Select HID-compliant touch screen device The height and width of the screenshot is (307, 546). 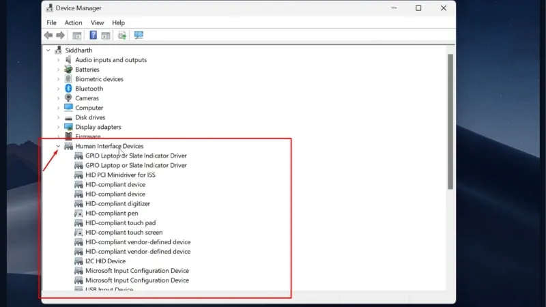pyautogui.click(x=124, y=233)
